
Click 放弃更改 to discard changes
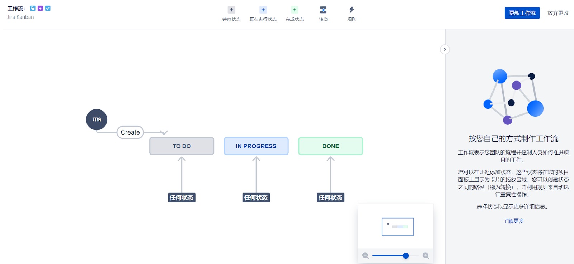pyautogui.click(x=558, y=13)
